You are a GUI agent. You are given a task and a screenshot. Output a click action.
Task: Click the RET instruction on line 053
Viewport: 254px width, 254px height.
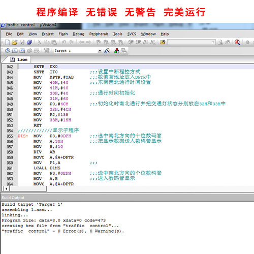click(x=38, y=125)
